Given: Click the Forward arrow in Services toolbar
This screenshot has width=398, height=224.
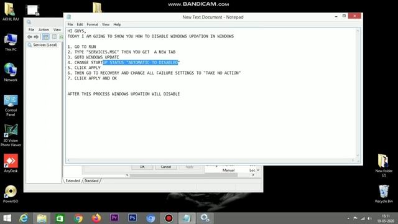Looking at the screenshot, I should coord(36,37).
